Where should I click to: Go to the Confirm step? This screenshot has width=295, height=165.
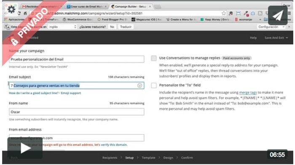(187, 158)
